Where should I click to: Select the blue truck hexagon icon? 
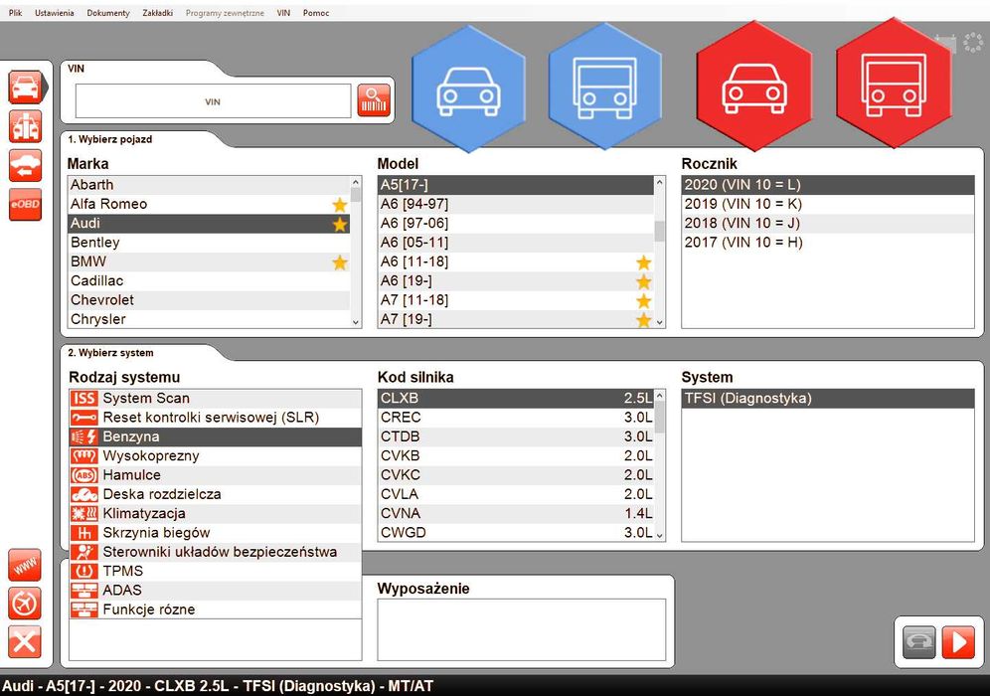tap(605, 87)
